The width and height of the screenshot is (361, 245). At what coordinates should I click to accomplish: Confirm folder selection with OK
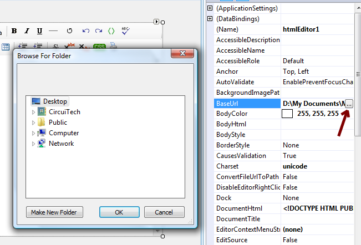point(119,212)
